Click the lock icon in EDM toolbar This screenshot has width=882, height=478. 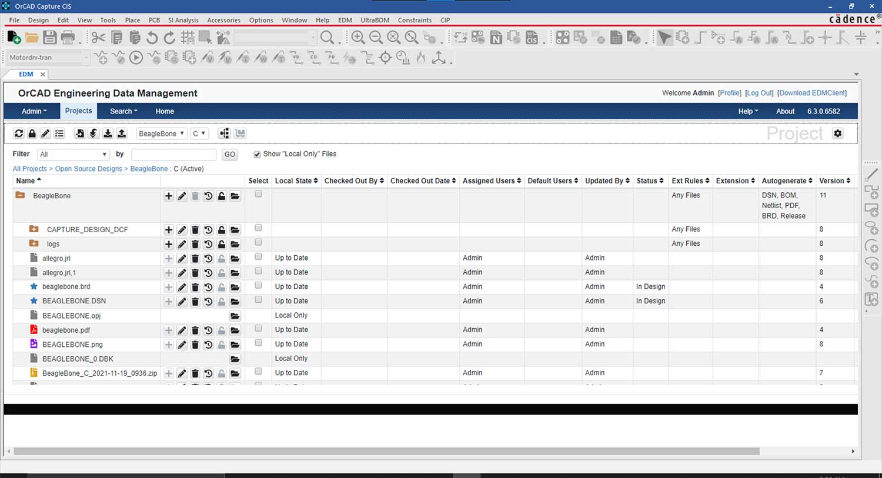32,133
